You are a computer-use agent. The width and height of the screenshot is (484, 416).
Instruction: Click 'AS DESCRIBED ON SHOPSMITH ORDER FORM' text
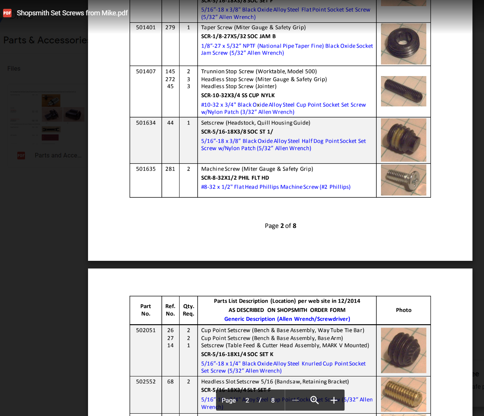point(287,310)
